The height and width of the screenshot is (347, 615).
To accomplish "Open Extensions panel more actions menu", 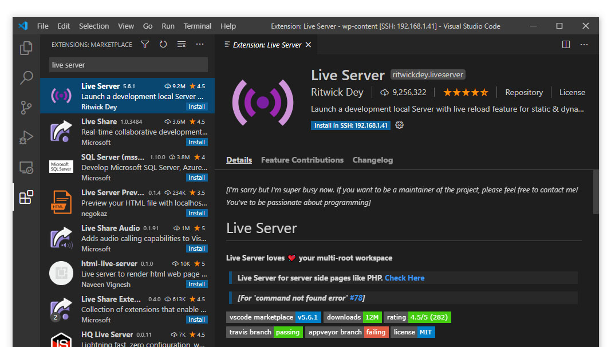I will [200, 44].
